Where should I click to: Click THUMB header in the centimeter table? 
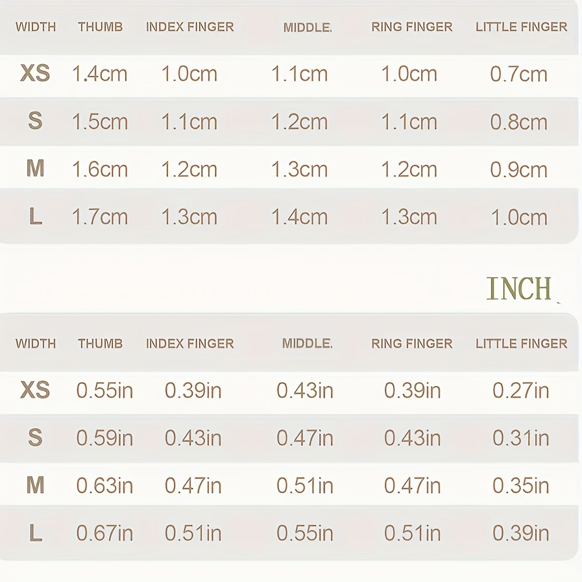[x=100, y=27]
